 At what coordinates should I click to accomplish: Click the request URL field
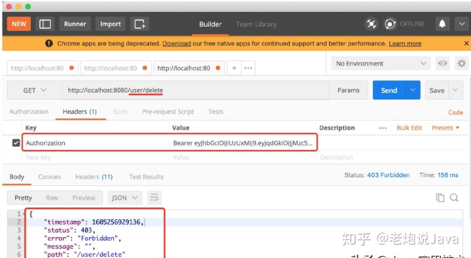click(x=196, y=90)
